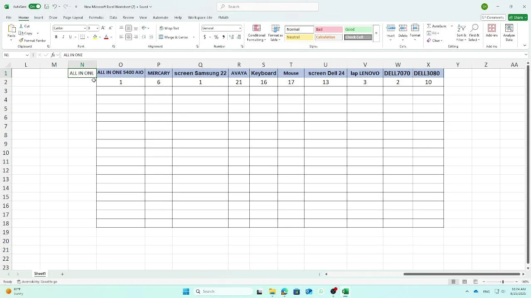531x298 pixels.
Task: Apply the Good cell style
Action: point(358,29)
